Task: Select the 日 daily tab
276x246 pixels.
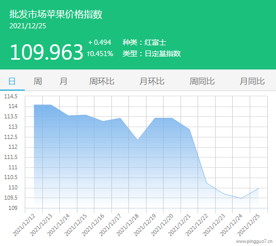Action: pos(12,81)
